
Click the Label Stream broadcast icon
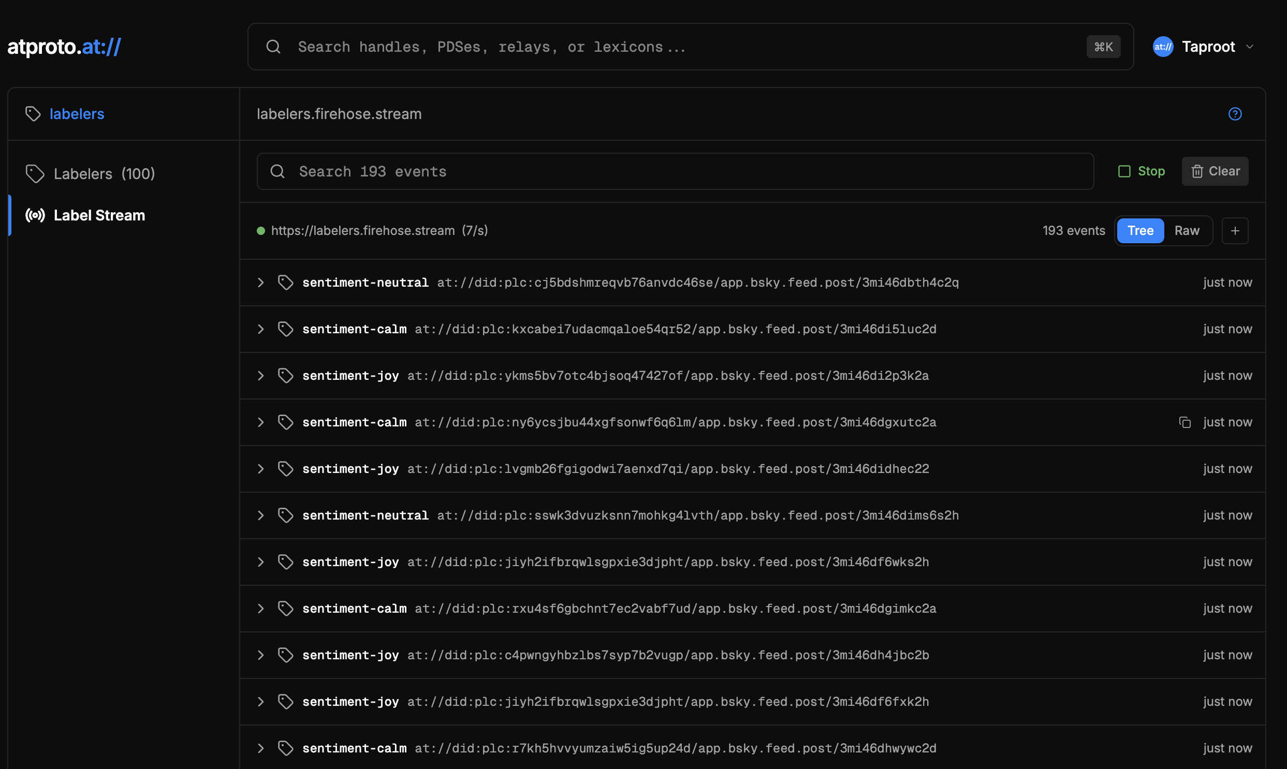point(35,216)
